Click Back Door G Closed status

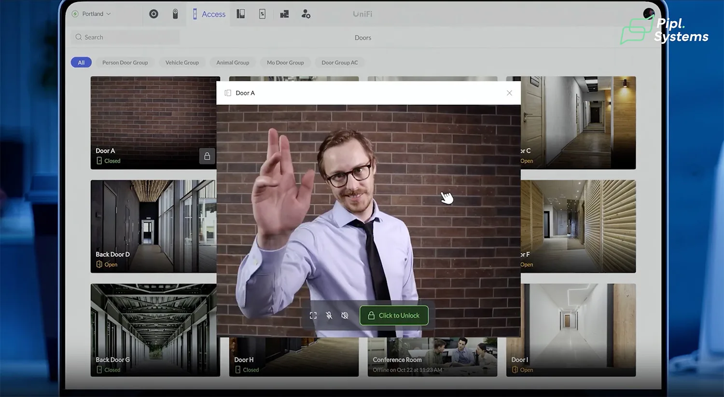(x=108, y=370)
